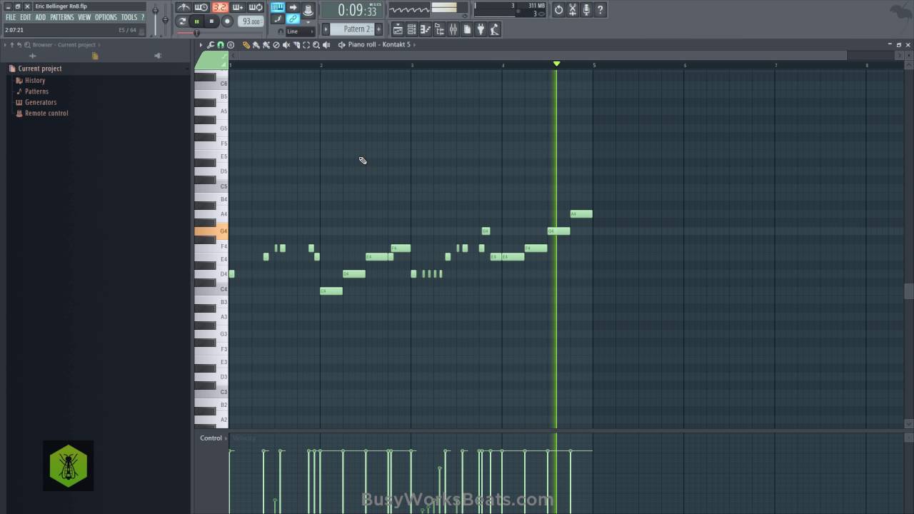Select the Mute tool in piano roll toolbar

click(x=286, y=44)
